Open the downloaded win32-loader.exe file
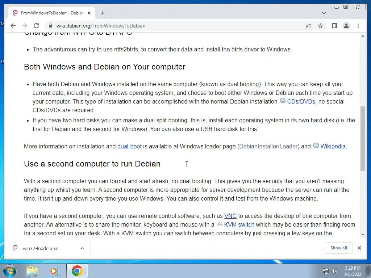 click(x=40, y=248)
